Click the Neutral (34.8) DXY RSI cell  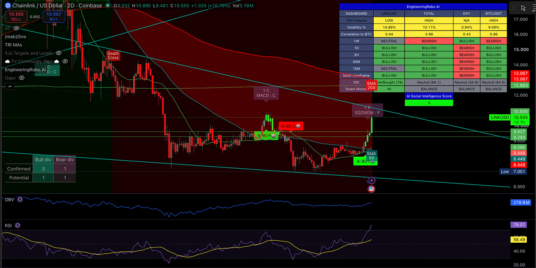click(467, 82)
